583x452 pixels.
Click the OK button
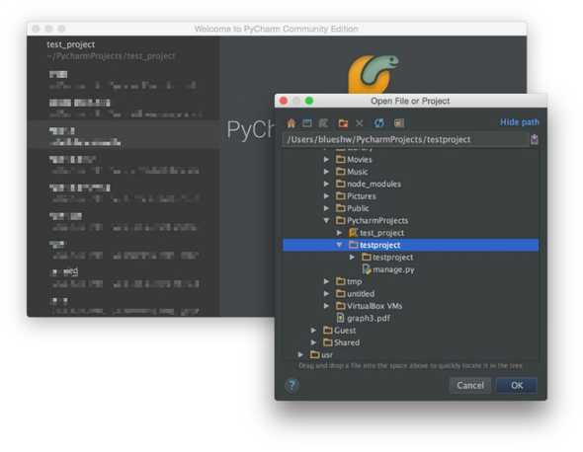click(517, 386)
